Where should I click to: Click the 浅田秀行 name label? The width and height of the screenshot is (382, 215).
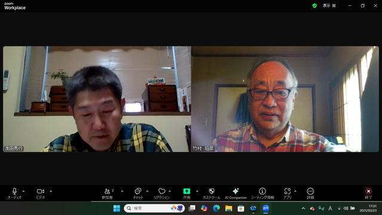(x=14, y=148)
